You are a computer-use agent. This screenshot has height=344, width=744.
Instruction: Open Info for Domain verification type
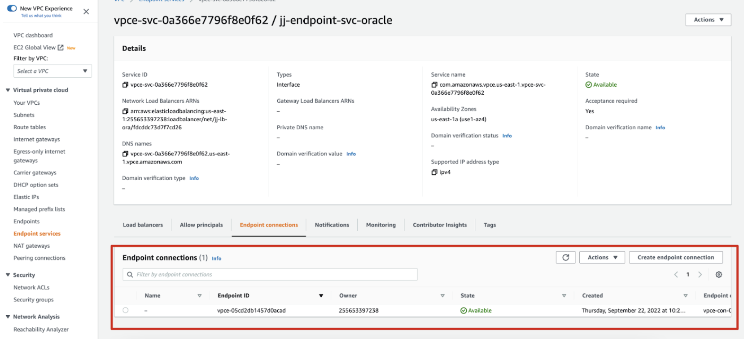(x=194, y=179)
